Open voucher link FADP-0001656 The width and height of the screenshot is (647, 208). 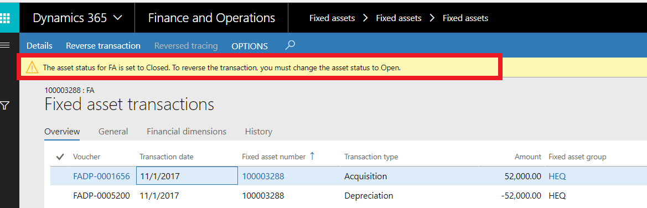coord(101,176)
